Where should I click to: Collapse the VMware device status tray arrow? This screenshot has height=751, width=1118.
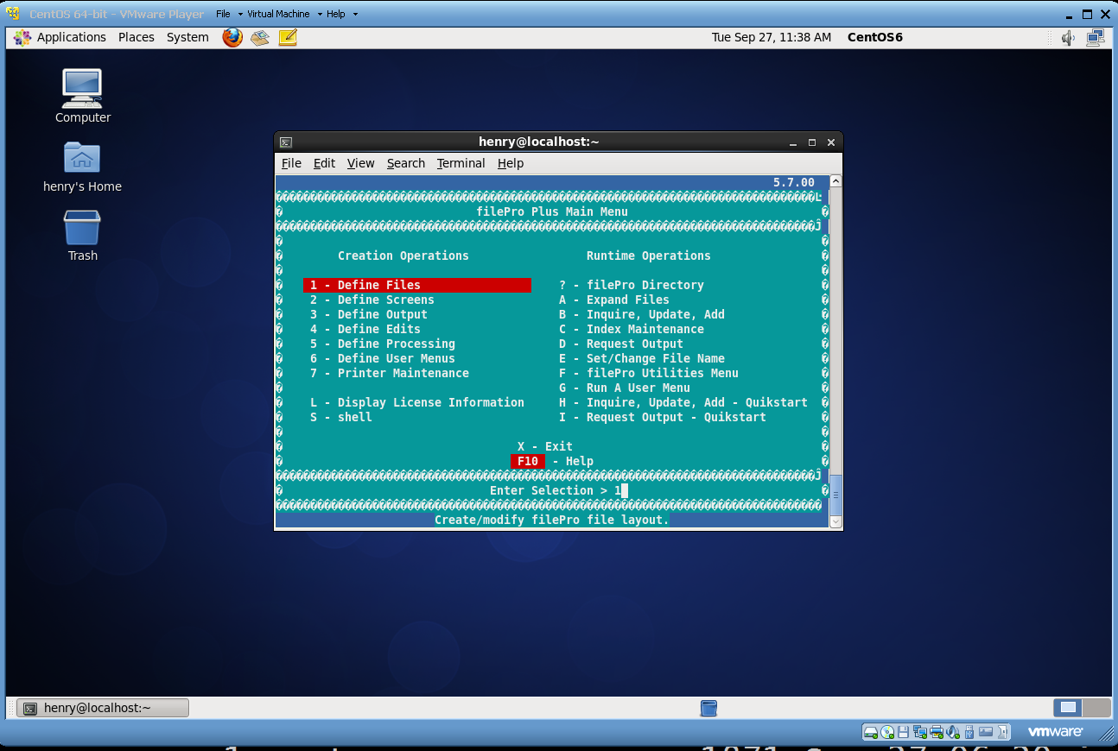click(x=1003, y=732)
